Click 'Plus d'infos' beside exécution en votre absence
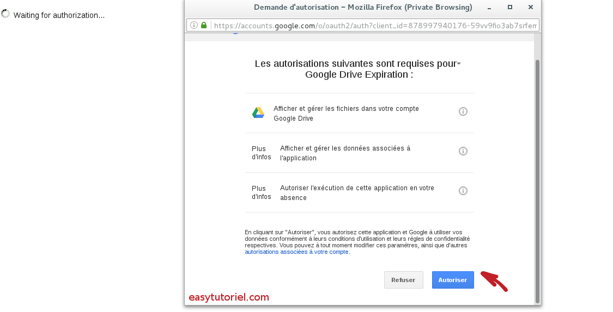The height and width of the screenshot is (312, 613). (262, 192)
